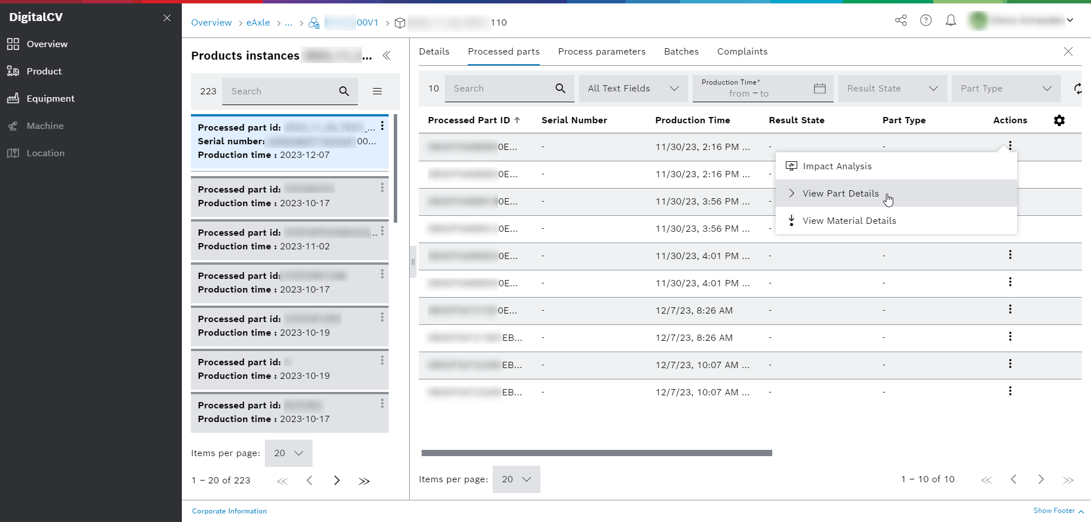Navigate back via the Overview breadcrumb
The image size is (1091, 522).
(211, 23)
